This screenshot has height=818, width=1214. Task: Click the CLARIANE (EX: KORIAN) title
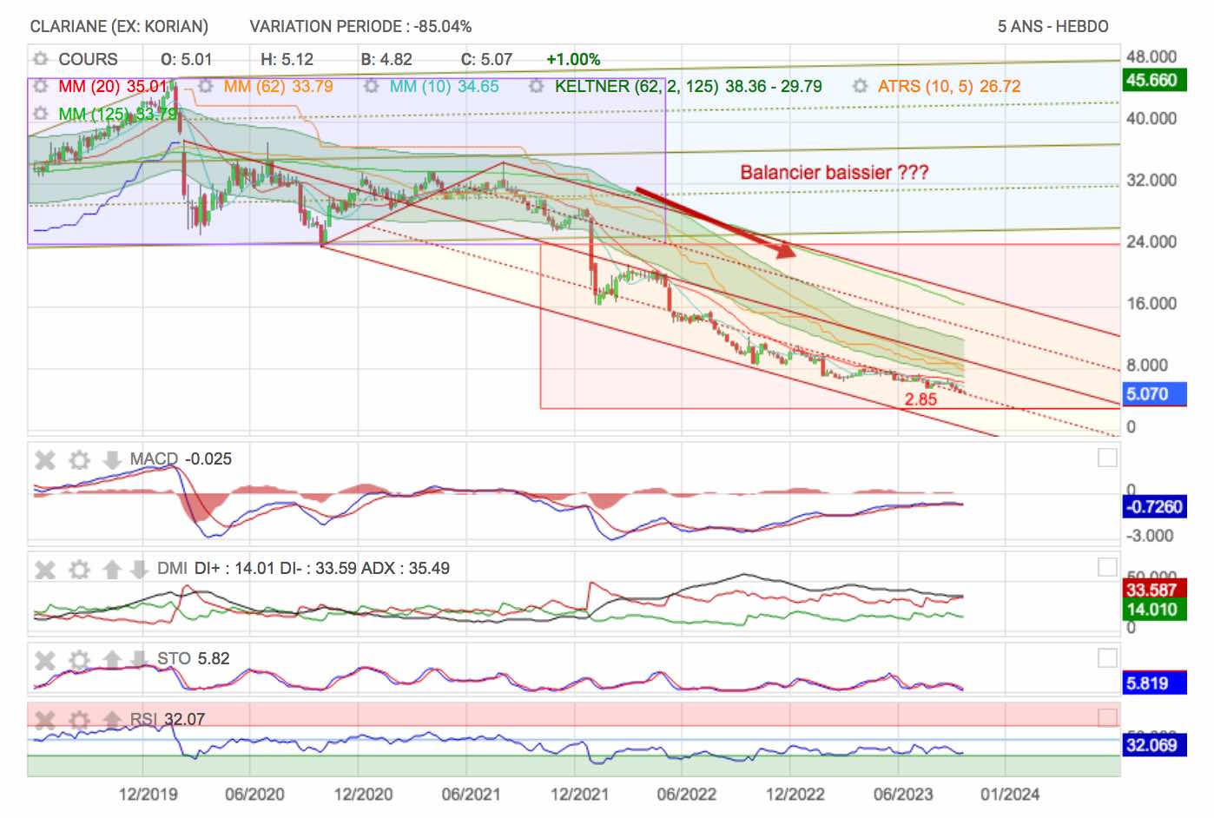119,26
